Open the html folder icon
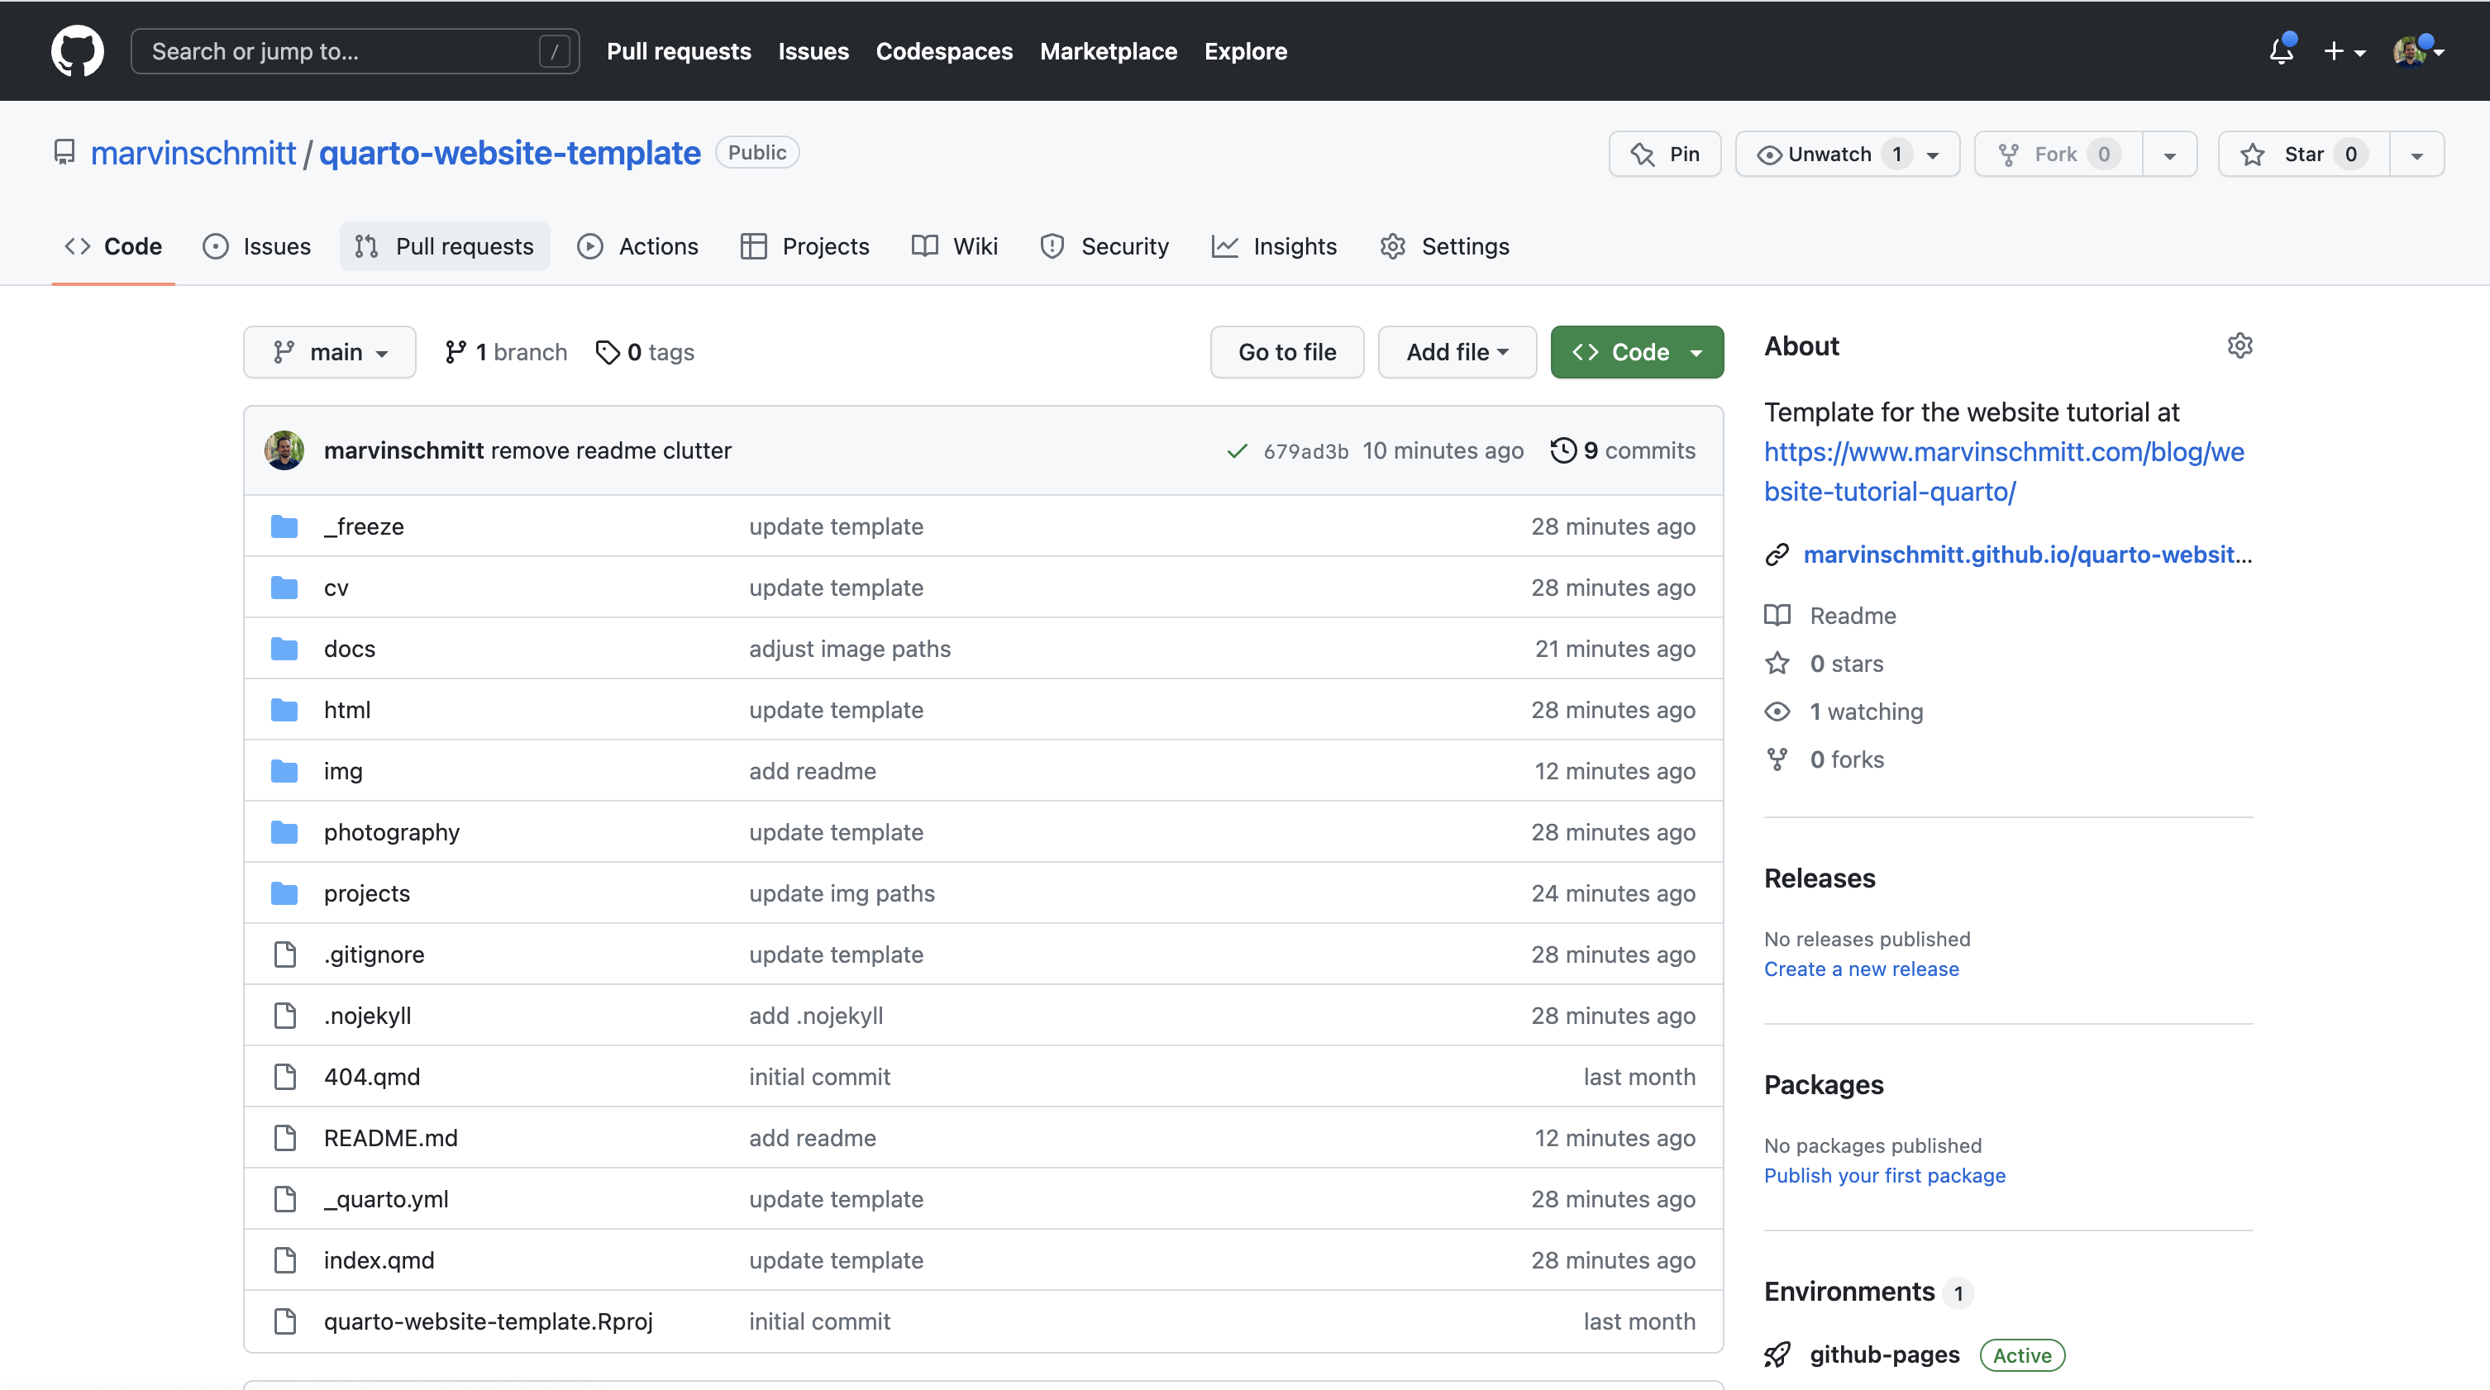The height and width of the screenshot is (1390, 2490). (284, 710)
